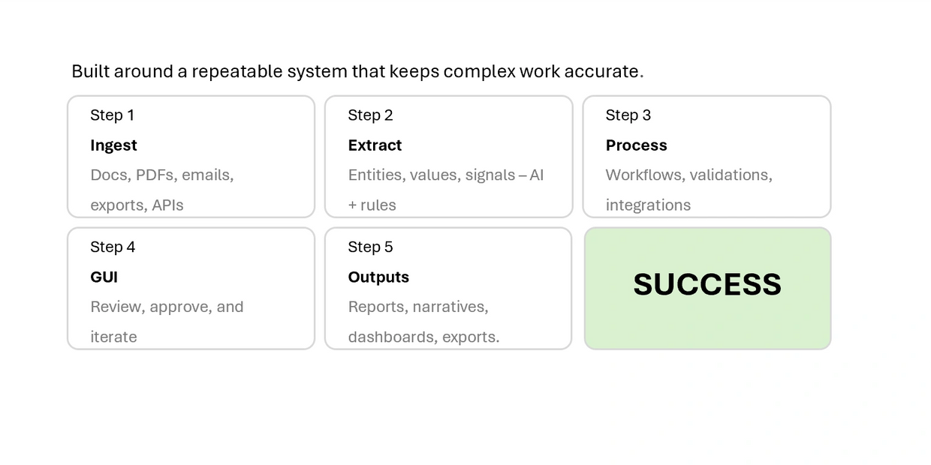Click the "Review, approve, and" text line

(167, 307)
